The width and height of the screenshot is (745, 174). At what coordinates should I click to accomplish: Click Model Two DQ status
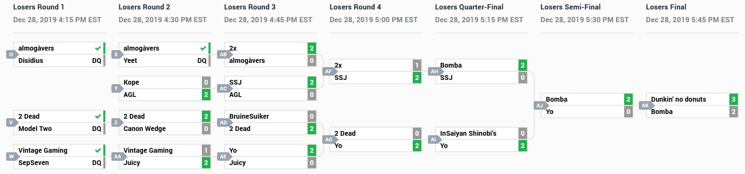tap(97, 129)
